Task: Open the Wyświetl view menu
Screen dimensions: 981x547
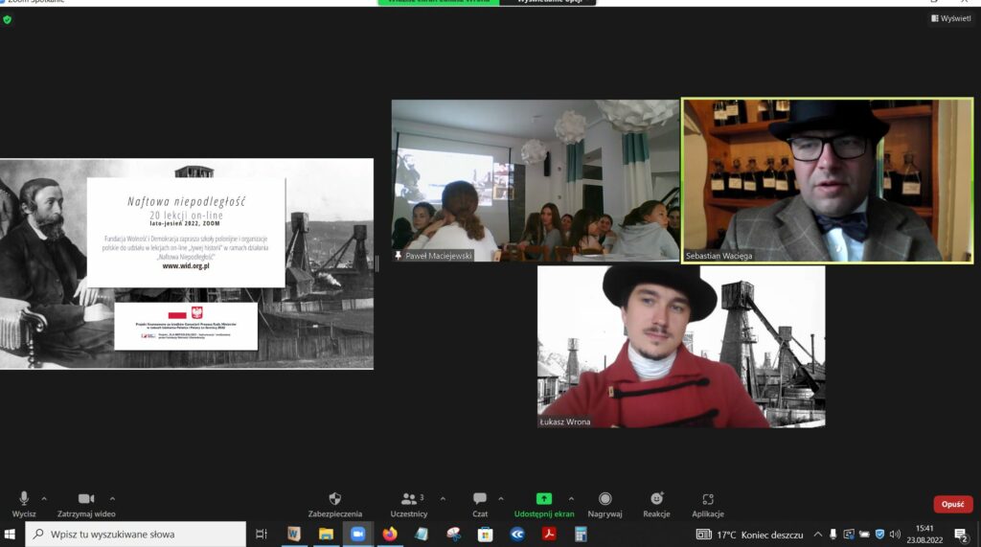Action: point(950,18)
